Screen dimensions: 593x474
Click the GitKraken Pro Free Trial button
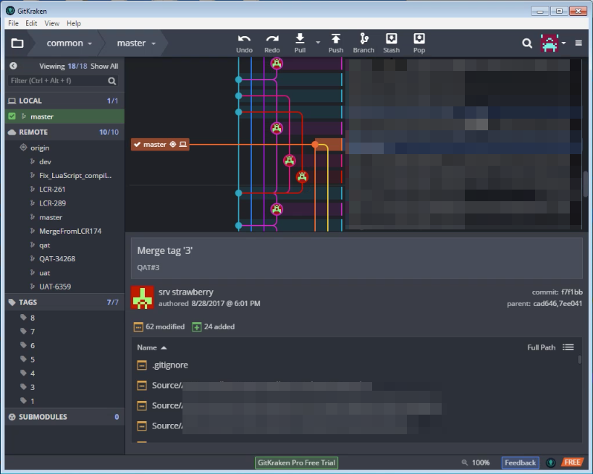pyautogui.click(x=297, y=462)
